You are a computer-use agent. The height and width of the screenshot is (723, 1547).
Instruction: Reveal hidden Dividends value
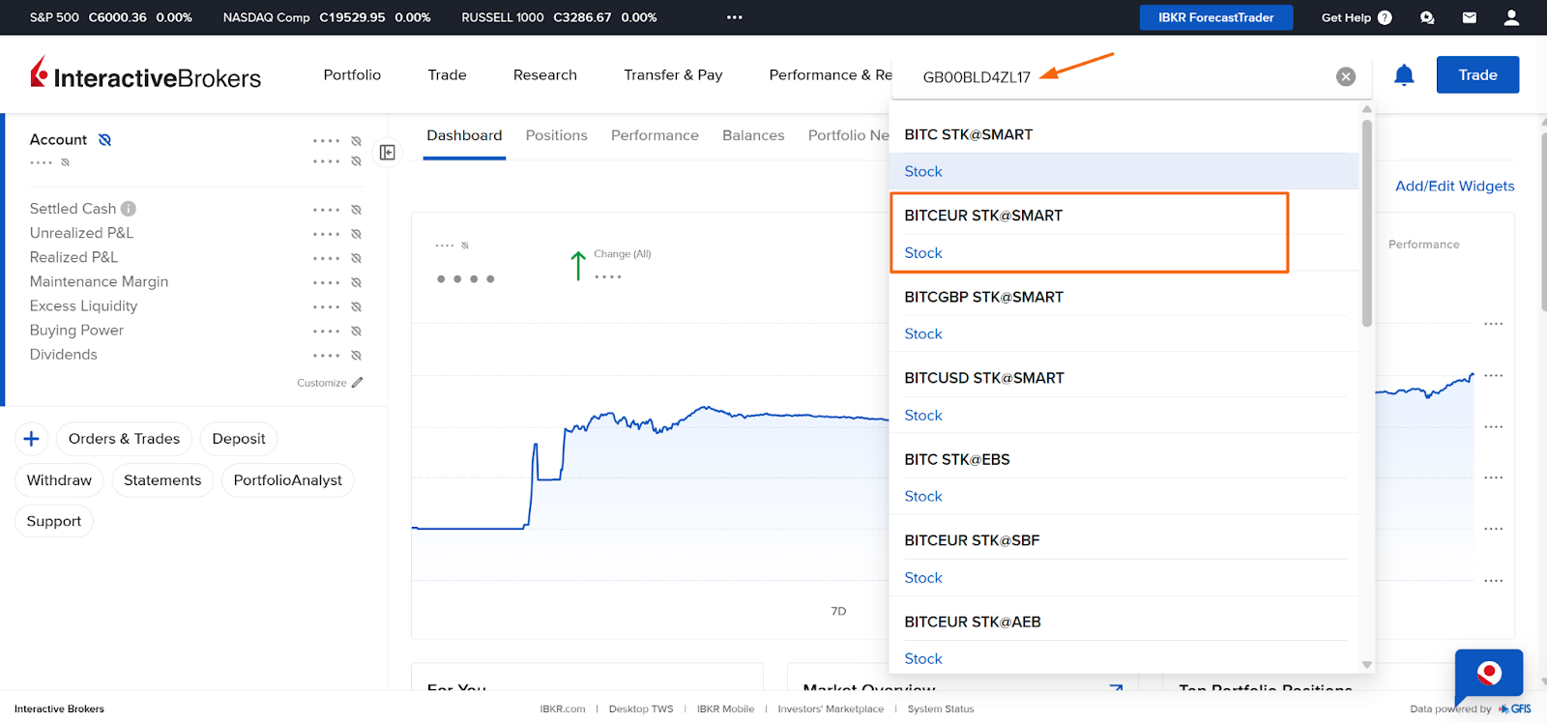356,355
